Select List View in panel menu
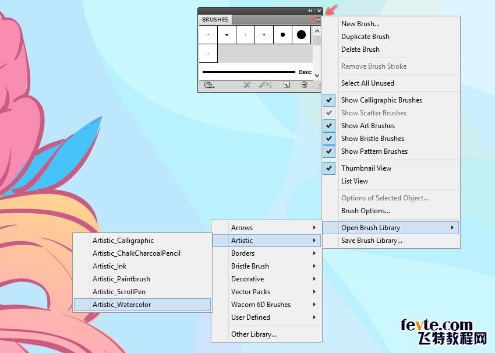 tap(355, 181)
